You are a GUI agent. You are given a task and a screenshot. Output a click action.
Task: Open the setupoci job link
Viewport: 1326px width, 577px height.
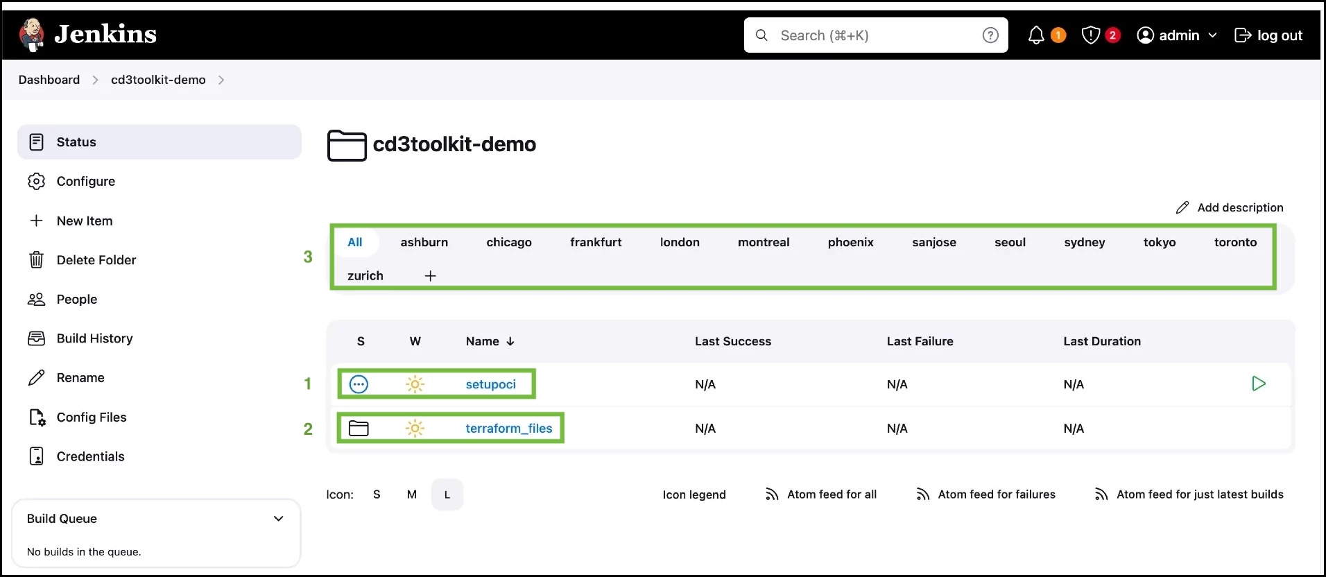pos(490,384)
